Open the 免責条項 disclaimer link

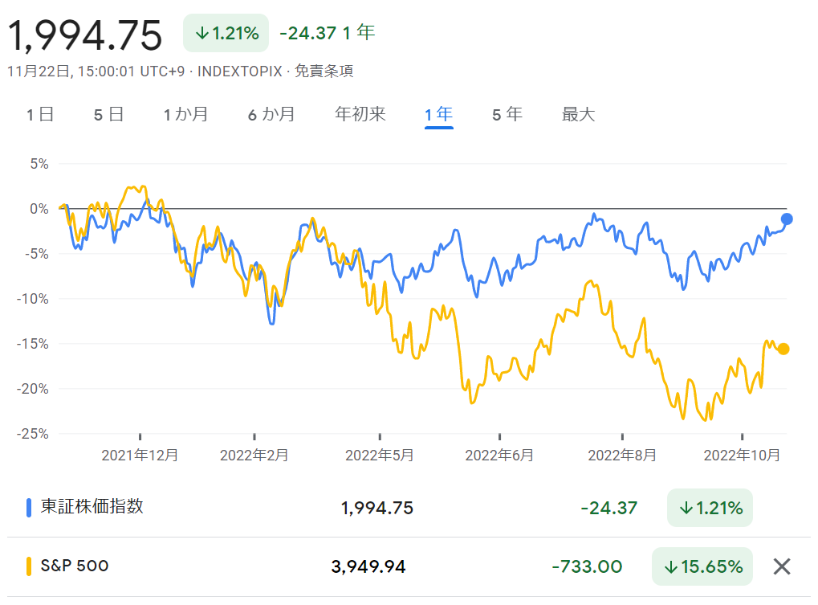click(324, 71)
